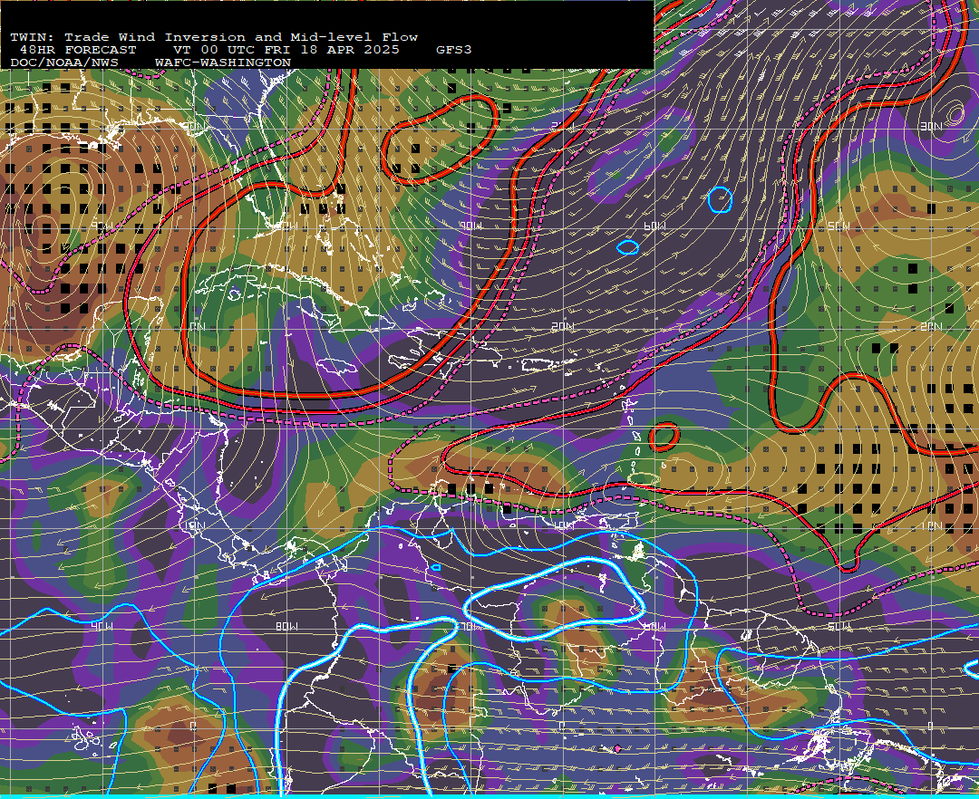Image resolution: width=979 pixels, height=799 pixels.
Task: Click the 10N label near the Venezuelan coast
Action: click(x=563, y=525)
